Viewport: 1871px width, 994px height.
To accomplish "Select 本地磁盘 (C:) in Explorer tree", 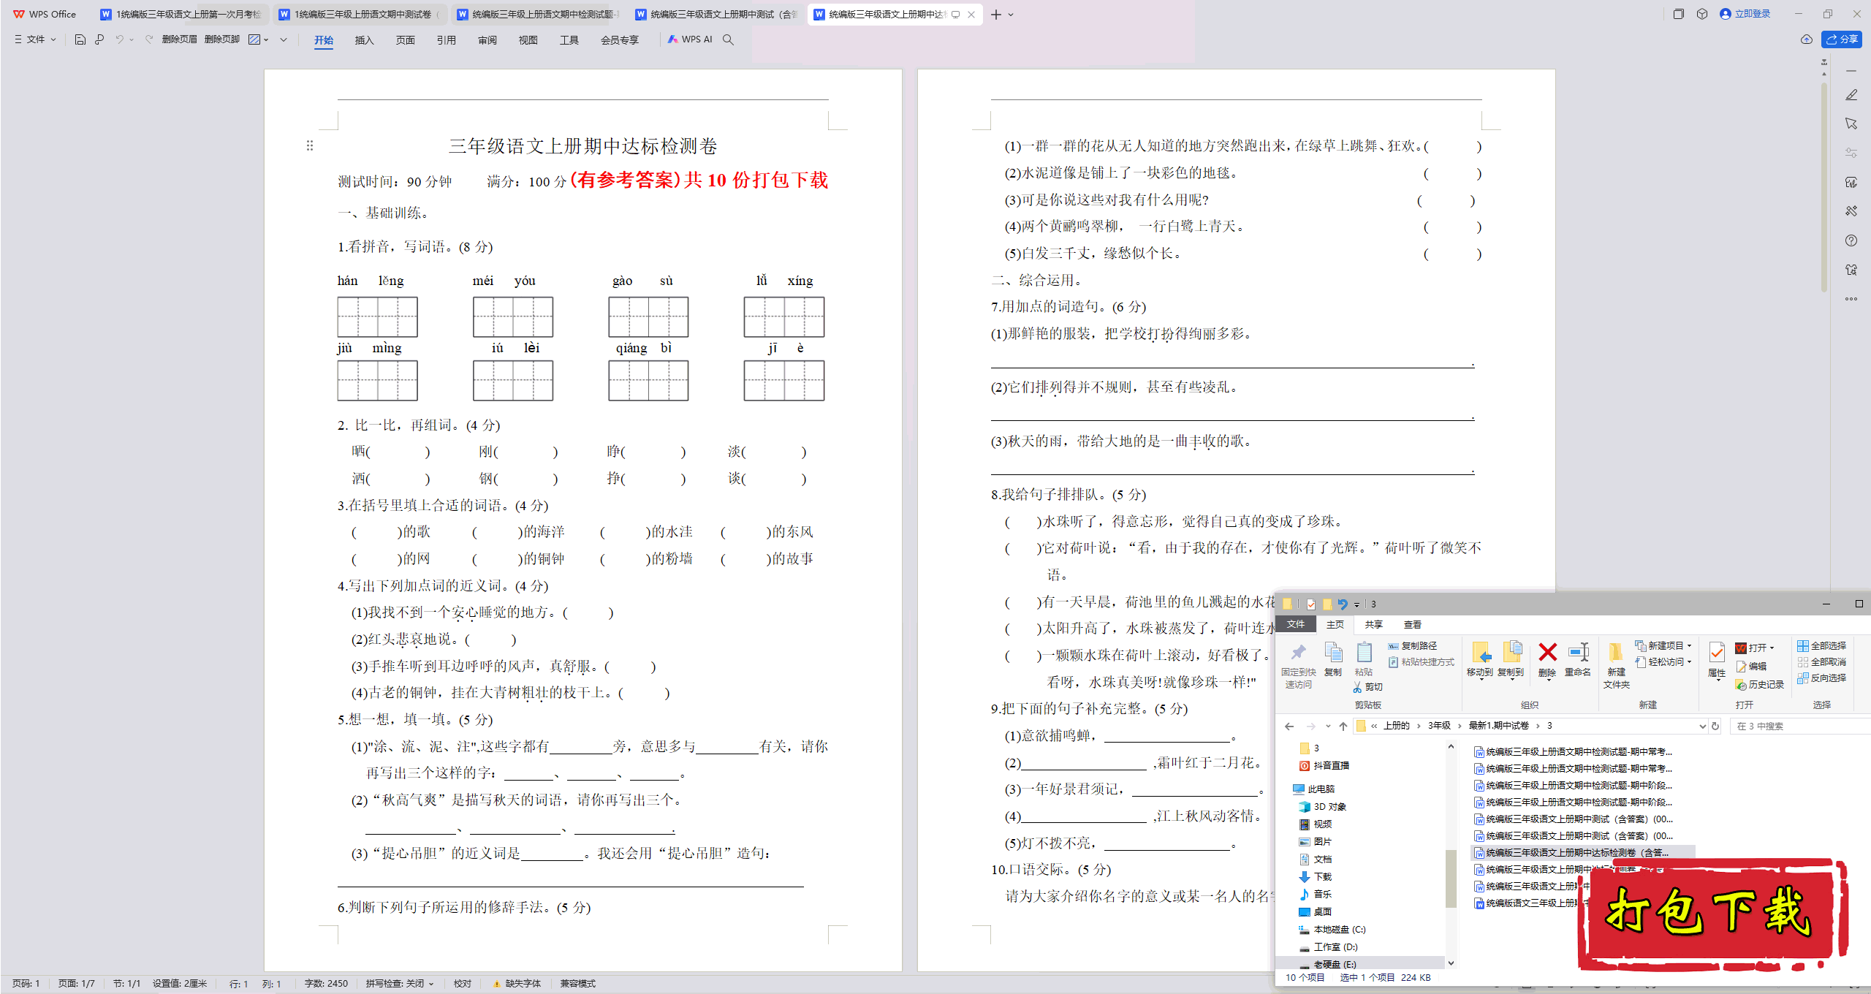I will coord(1332,930).
